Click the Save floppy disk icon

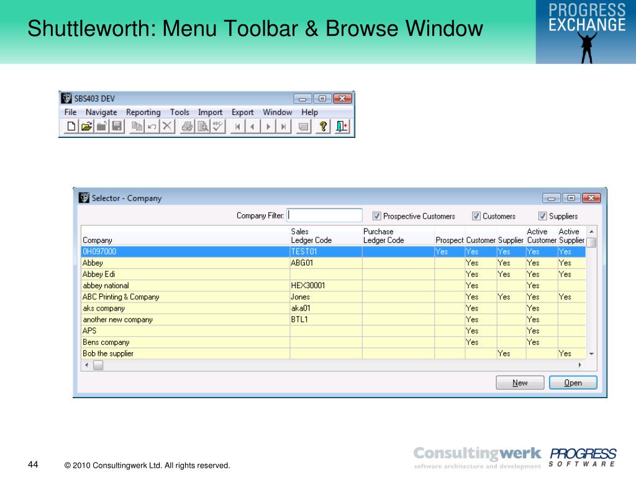click(117, 127)
